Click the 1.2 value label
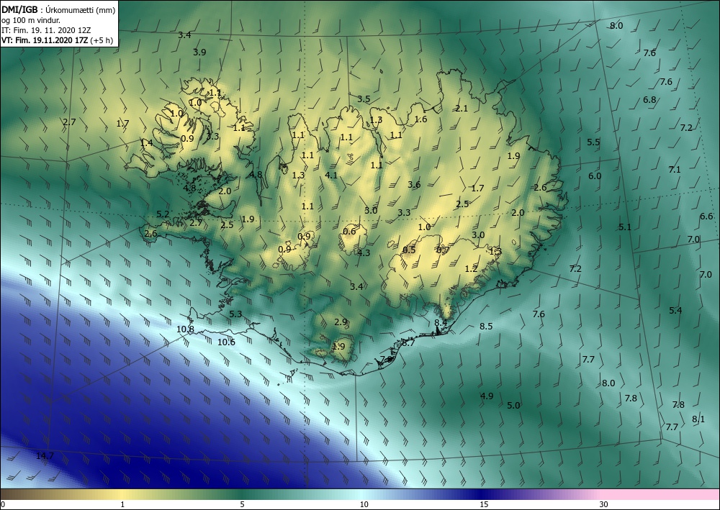 471,269
